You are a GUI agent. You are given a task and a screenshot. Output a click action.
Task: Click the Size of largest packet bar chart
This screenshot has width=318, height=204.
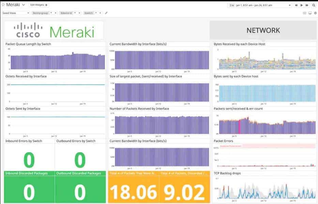162,92
